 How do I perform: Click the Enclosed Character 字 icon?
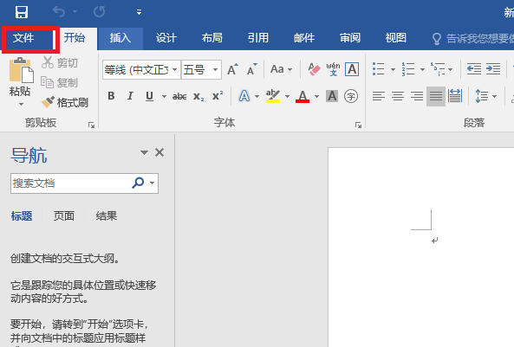[351, 96]
